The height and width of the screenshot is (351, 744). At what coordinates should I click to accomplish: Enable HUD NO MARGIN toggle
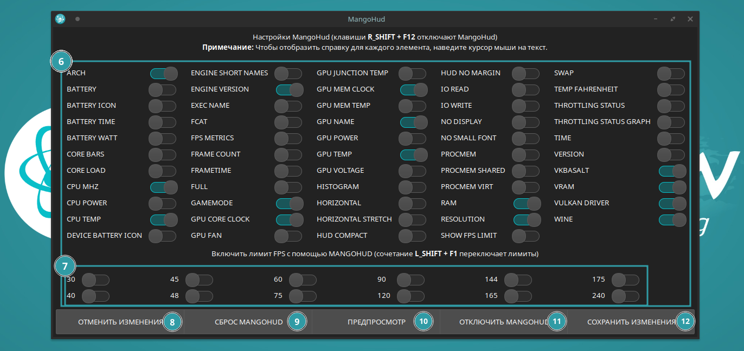[x=526, y=73]
